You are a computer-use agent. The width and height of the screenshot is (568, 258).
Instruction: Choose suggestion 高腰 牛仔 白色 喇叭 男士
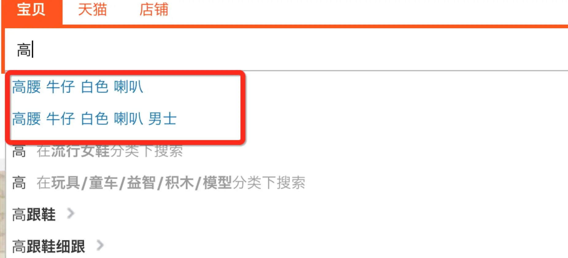point(94,119)
